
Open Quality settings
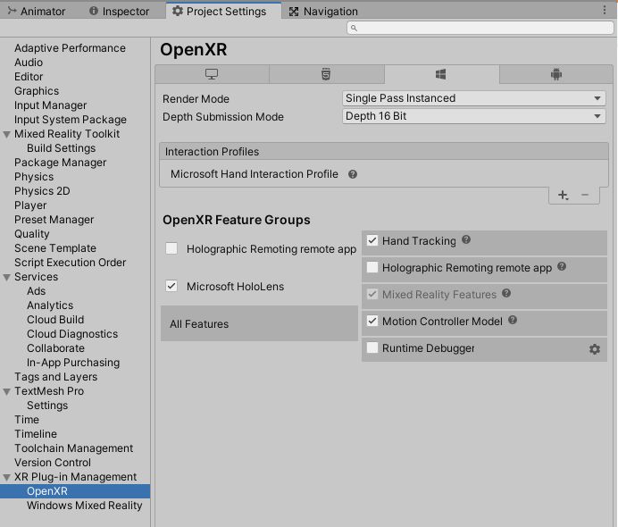click(32, 234)
